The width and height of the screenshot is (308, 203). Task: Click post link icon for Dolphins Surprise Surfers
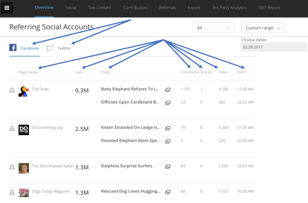pyautogui.click(x=168, y=166)
